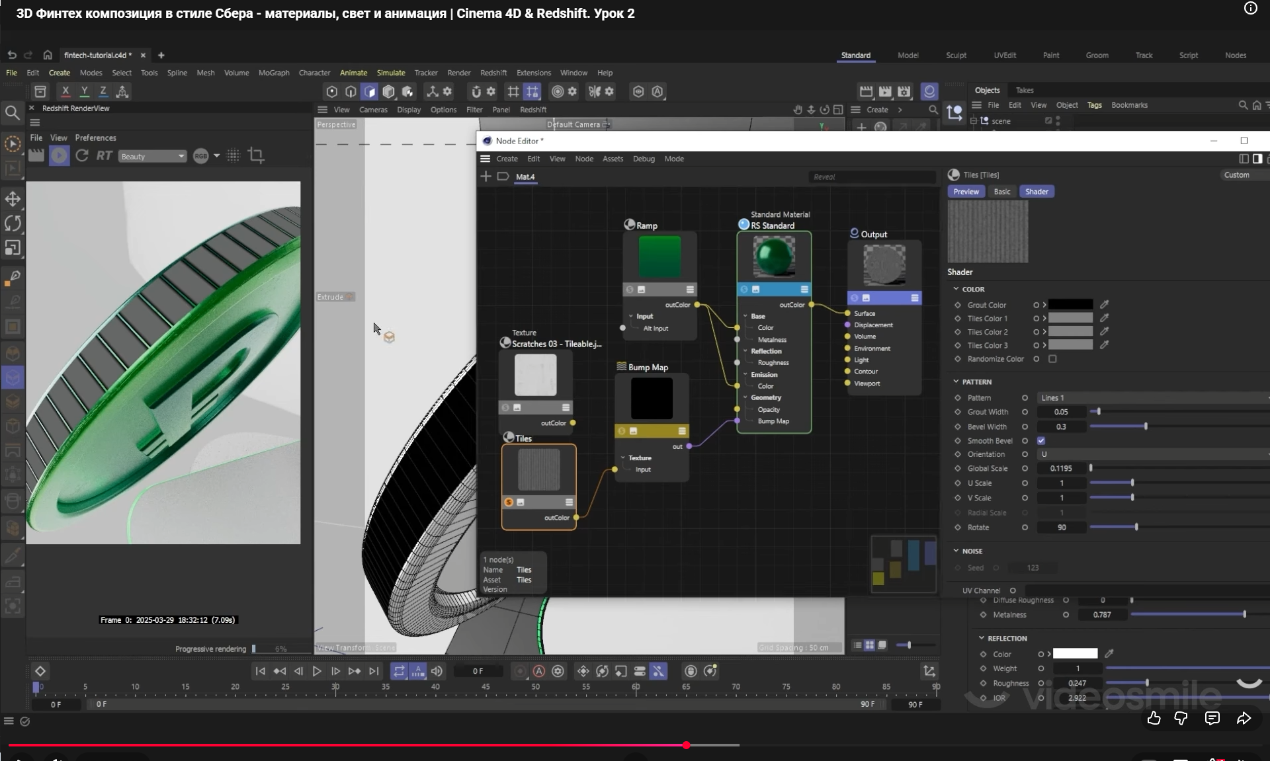Click the Tiles Color 1 swatch
The width and height of the screenshot is (1270, 761).
tap(1070, 318)
